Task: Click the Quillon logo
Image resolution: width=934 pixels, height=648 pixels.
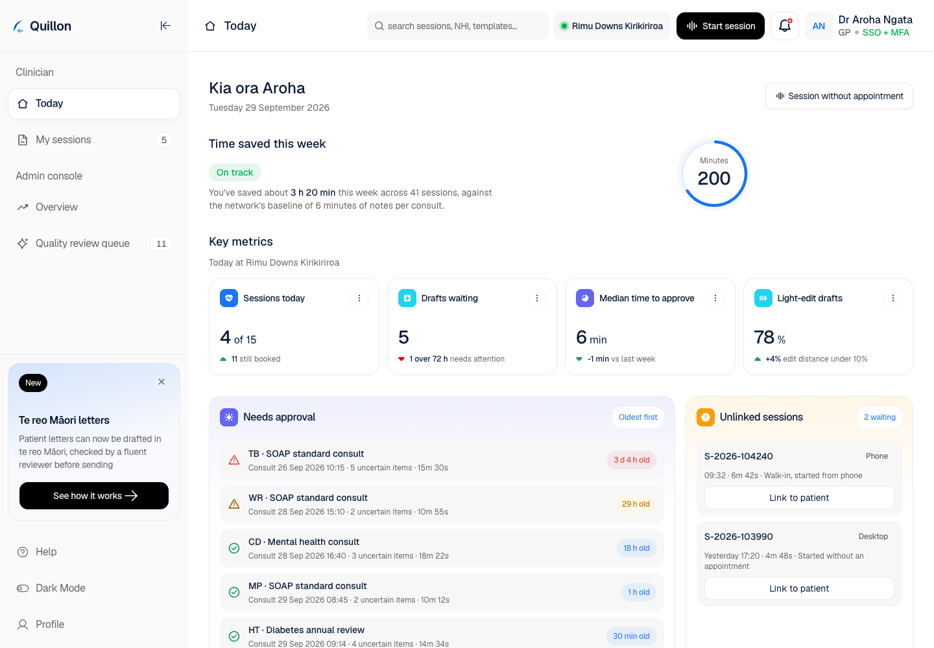Action: pos(43,26)
